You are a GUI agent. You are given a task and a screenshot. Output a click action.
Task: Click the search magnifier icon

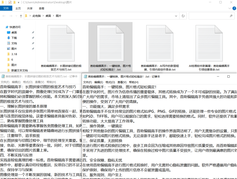(x=231, y=16)
